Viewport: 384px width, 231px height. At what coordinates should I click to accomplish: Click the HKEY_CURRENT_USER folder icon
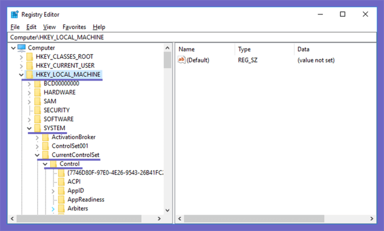[x=29, y=65]
